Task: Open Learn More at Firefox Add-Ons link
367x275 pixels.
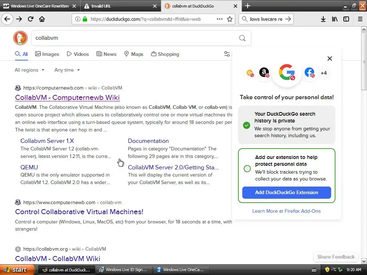Action: pos(286,211)
